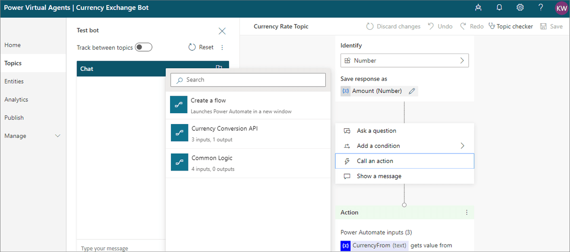Save the topic

coord(551,27)
